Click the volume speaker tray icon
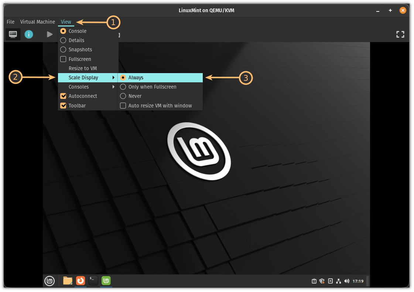This screenshot has width=414, height=292. point(346,281)
